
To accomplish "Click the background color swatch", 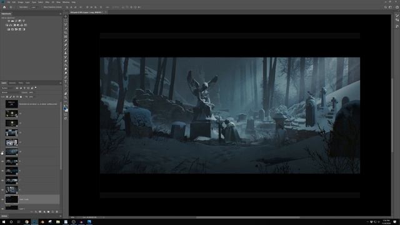I will [67, 110].
